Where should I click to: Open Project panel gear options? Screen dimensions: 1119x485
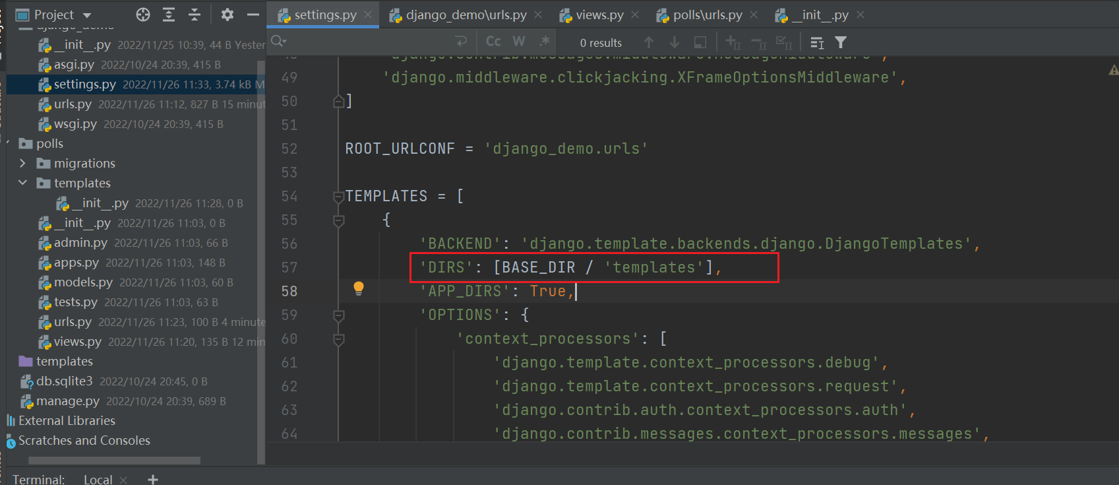[227, 15]
